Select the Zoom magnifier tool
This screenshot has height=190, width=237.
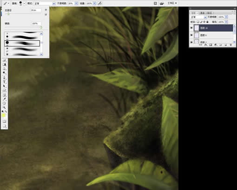[x=4, y=107]
